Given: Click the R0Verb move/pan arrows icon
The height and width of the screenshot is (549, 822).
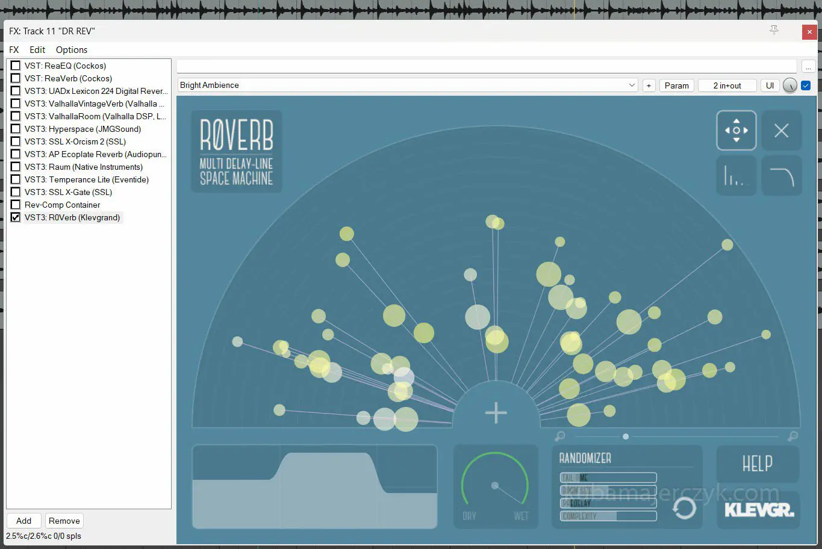Looking at the screenshot, I should [x=736, y=130].
